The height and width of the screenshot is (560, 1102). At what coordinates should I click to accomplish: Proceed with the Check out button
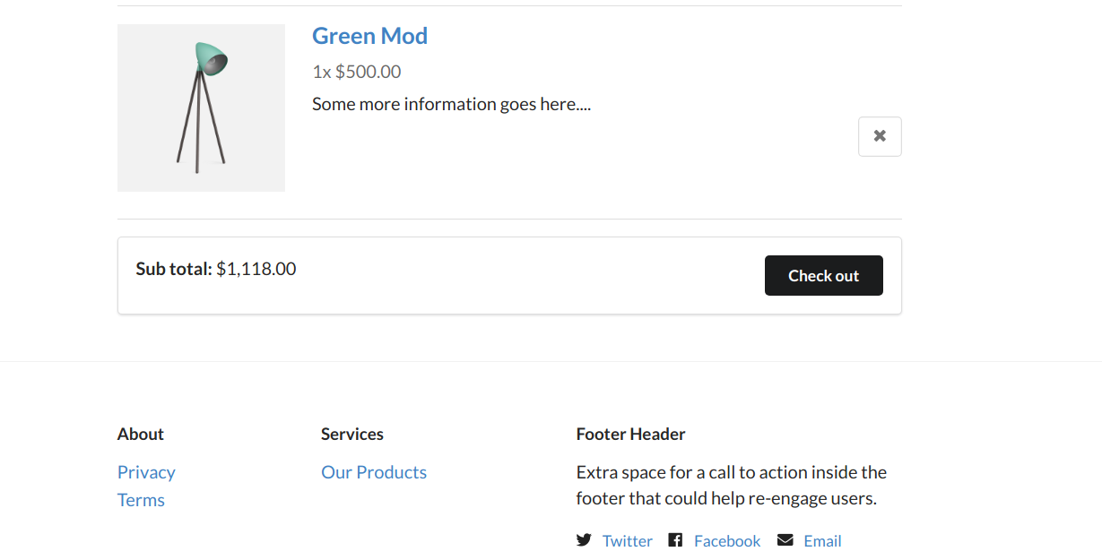823,275
